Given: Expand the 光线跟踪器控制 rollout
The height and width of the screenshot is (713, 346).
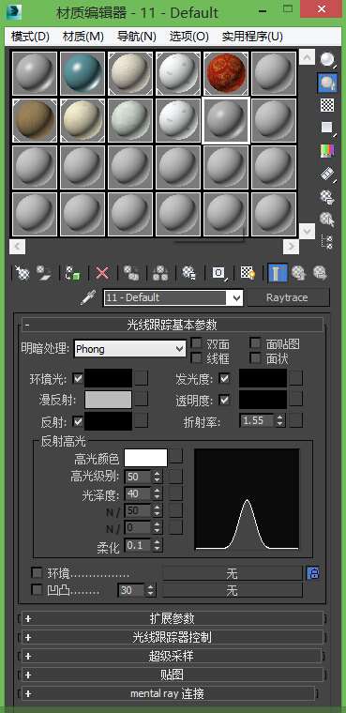Looking at the screenshot, I should pyautogui.click(x=172, y=638).
